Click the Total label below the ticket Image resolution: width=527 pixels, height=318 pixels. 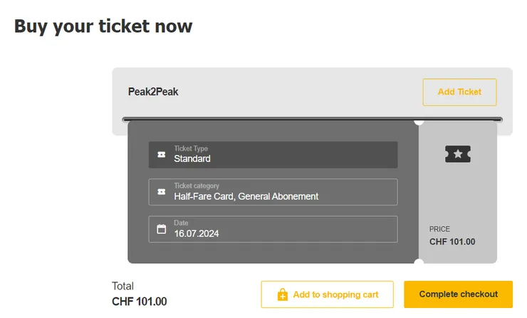pos(122,286)
